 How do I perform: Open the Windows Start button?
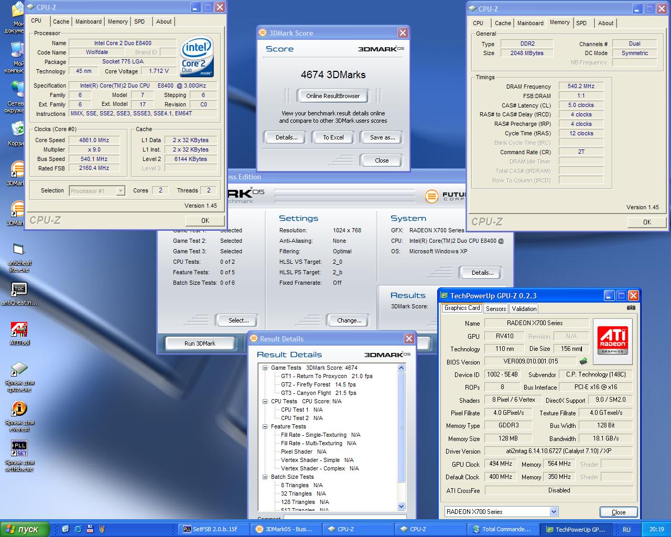25,529
